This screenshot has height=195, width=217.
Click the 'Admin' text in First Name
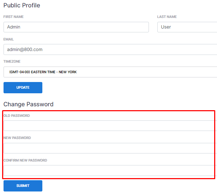[14, 27]
